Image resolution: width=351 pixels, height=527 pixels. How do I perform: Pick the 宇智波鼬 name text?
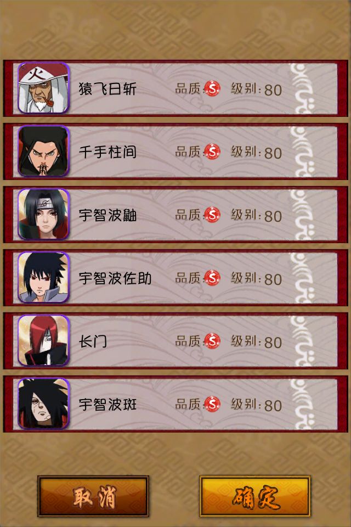click(x=107, y=215)
